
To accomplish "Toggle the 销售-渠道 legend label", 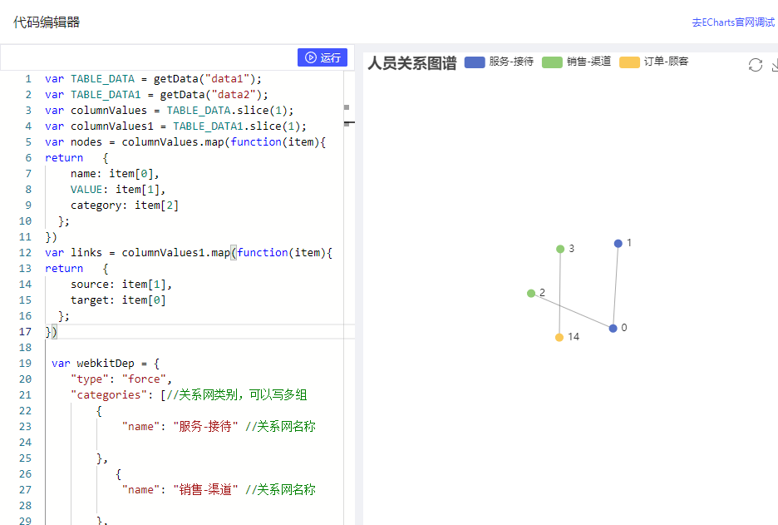I will pyautogui.click(x=588, y=62).
